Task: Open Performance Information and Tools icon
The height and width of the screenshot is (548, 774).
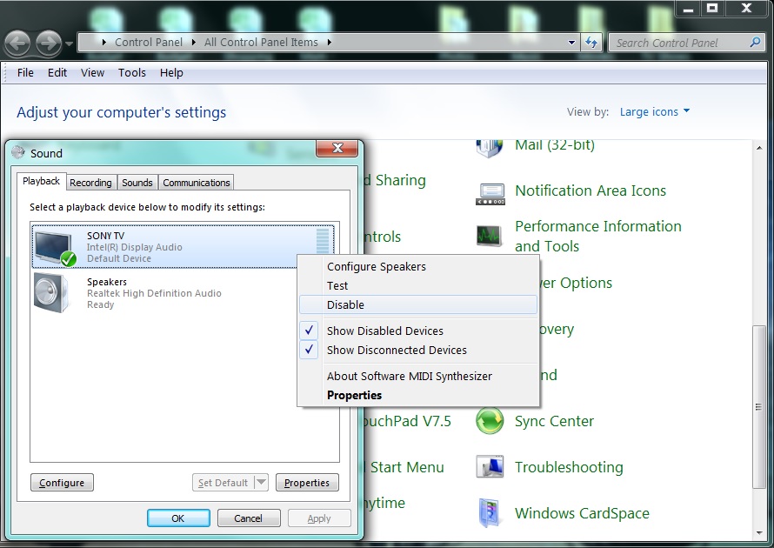Action: 490,236
